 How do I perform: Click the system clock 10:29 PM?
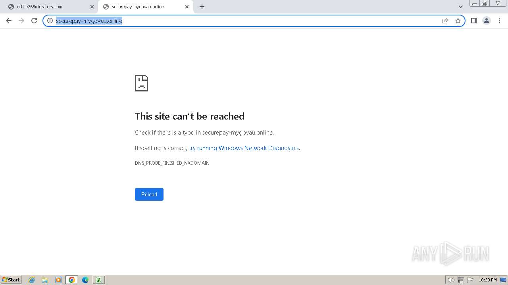tap(488, 280)
